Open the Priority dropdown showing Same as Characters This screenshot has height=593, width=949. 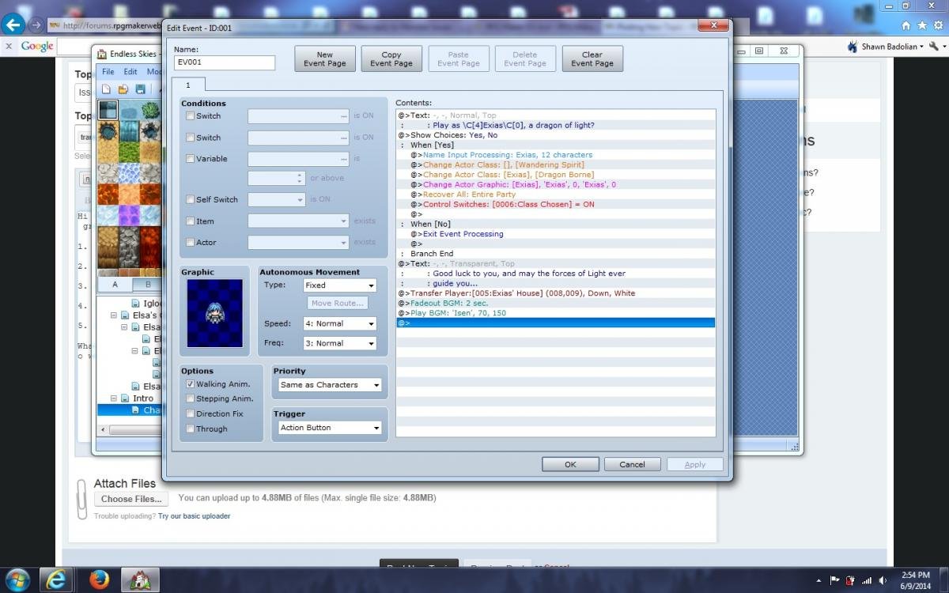tap(328, 385)
